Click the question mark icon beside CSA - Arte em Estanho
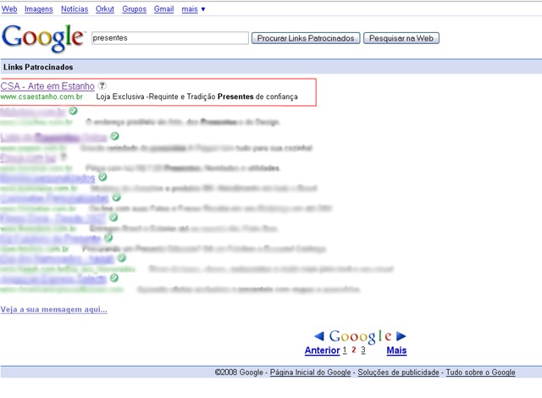The height and width of the screenshot is (398, 542). click(x=102, y=86)
